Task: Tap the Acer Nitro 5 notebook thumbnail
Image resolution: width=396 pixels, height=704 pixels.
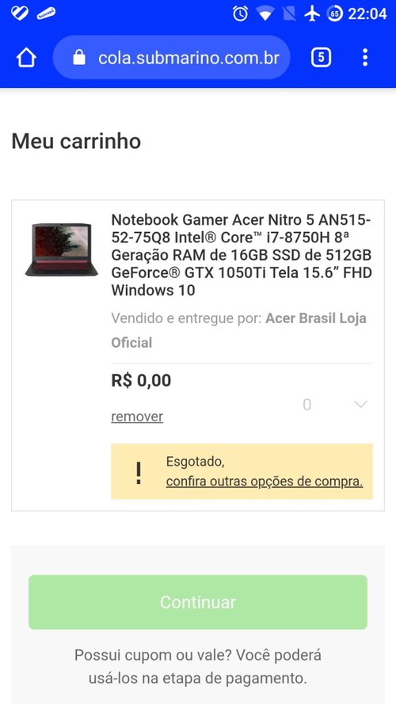Action: tap(62, 249)
